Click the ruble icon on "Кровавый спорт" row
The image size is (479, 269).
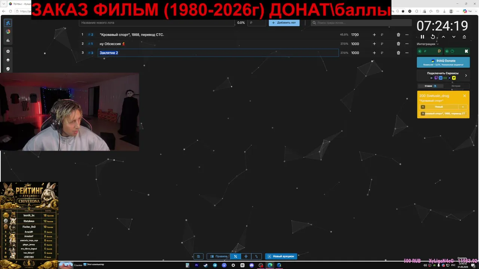tap(382, 35)
